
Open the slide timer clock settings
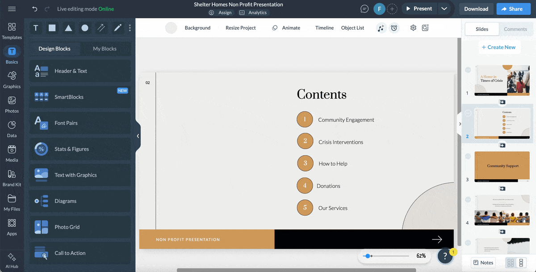[394, 28]
